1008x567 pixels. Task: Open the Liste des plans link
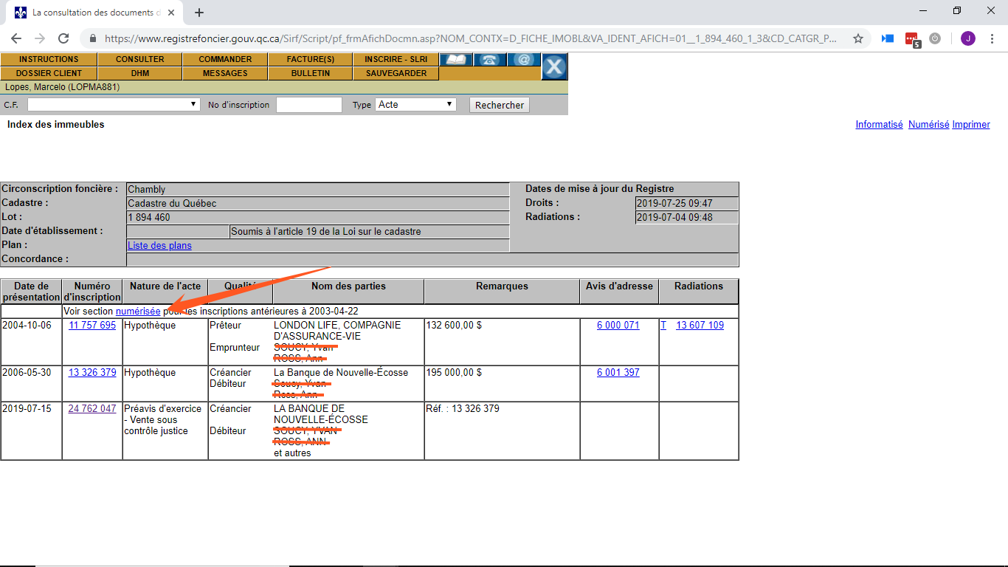(159, 246)
